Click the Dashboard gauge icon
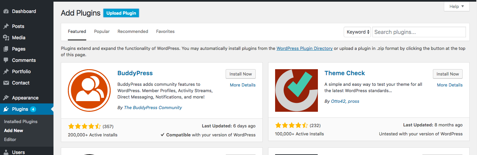The width and height of the screenshot is (477, 155). (x=6, y=11)
